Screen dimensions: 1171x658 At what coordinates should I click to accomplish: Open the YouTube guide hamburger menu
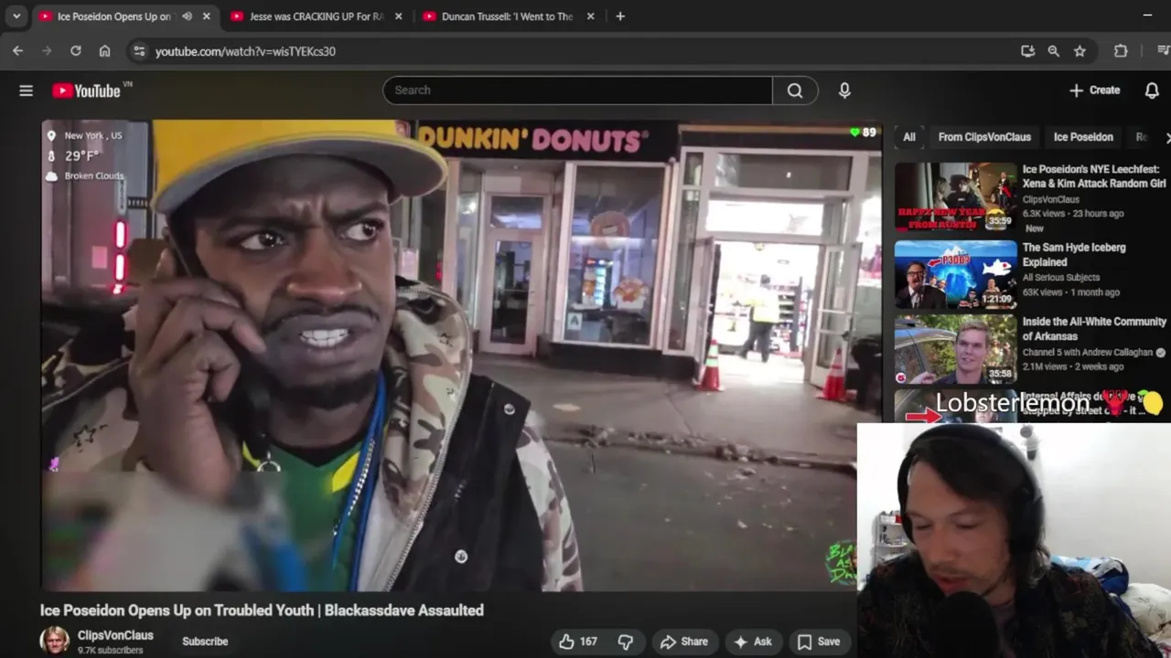point(26,90)
